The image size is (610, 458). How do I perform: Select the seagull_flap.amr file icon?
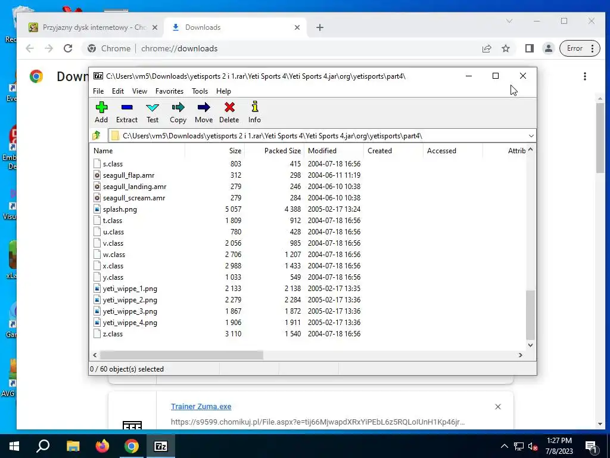97,175
